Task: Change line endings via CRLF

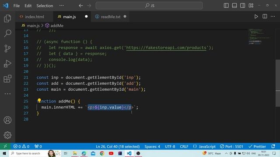Action: [x=184, y=147]
